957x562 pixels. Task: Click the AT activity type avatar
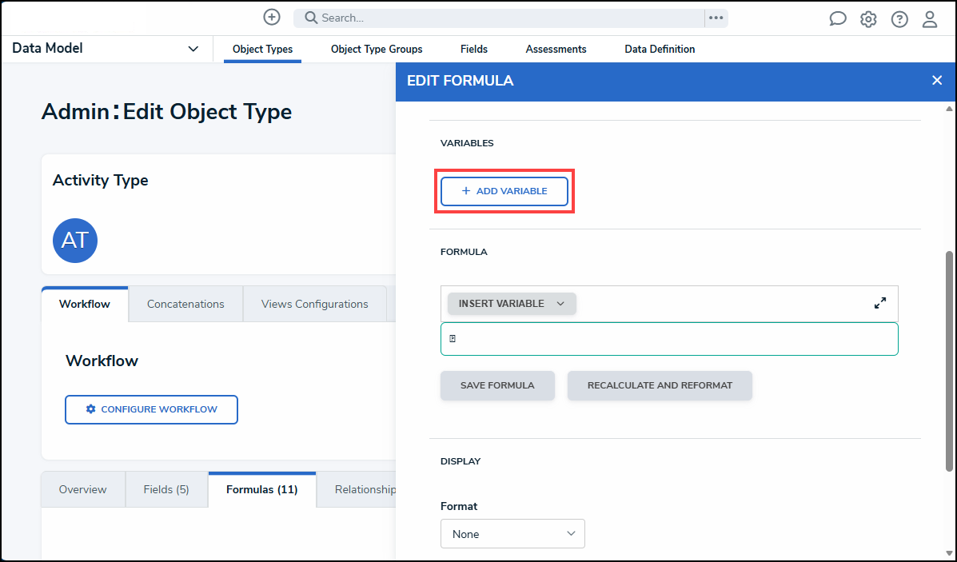(75, 241)
